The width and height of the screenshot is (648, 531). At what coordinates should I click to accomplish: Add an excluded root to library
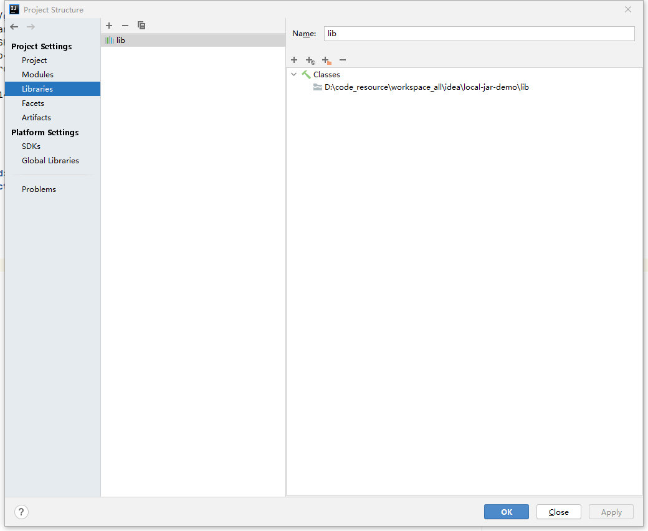[x=326, y=60]
